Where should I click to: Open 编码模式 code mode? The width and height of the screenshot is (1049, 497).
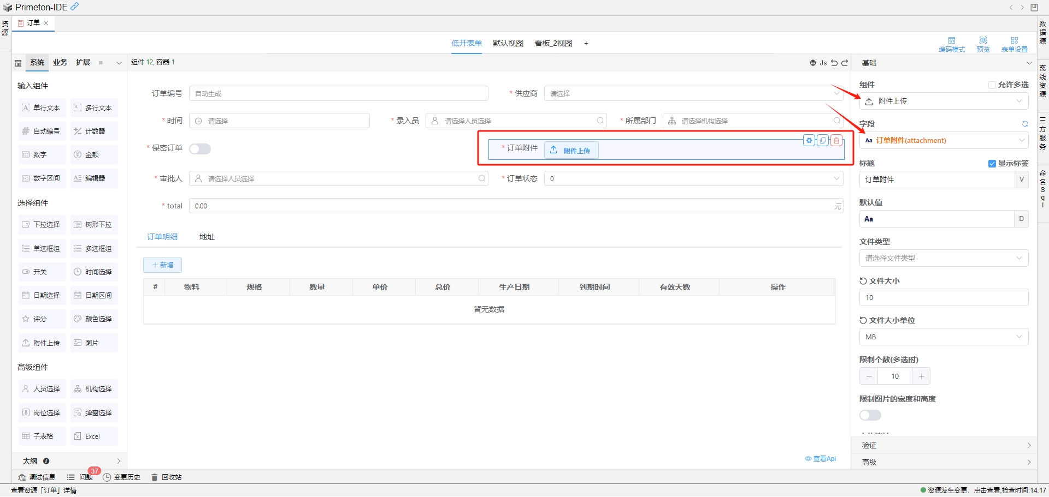952,44
